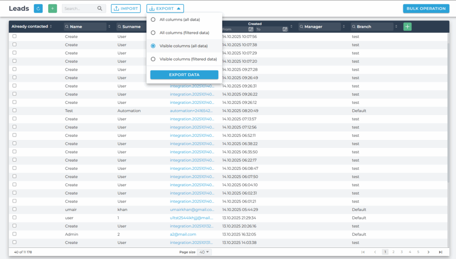Go to the next page arrow

428,252
